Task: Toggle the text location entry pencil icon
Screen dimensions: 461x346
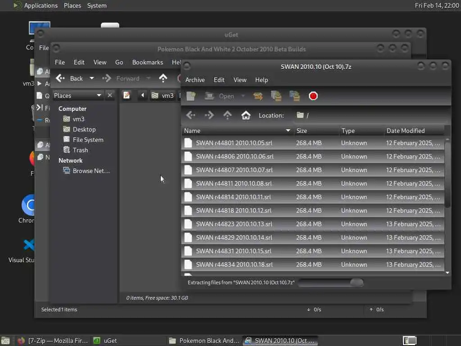Action: [127, 96]
